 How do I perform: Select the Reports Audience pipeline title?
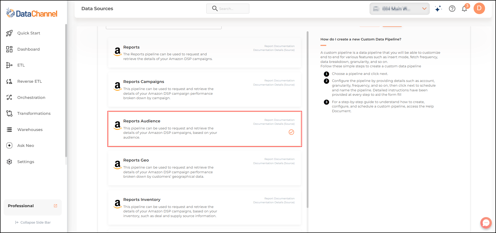tap(142, 121)
